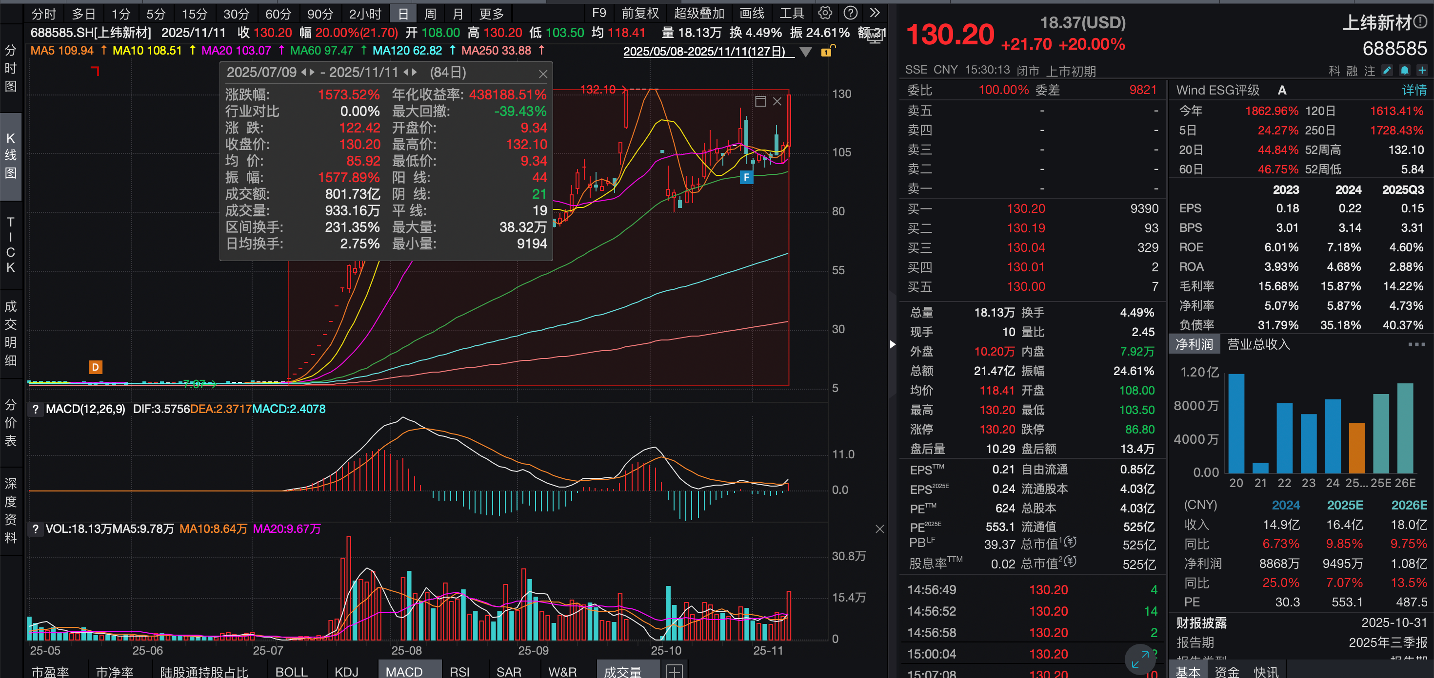Add stock to watchlist with plus icon
The height and width of the screenshot is (678, 1434).
1422,71
